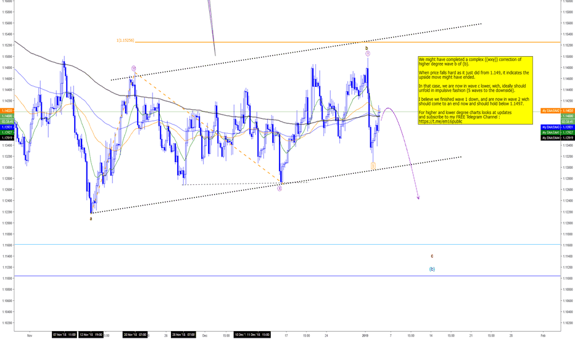Click "2019" on the time axis
Viewport: 575px width, 339px height.
(x=365, y=335)
